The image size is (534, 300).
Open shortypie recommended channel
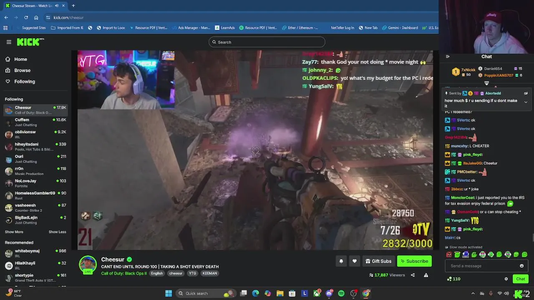pos(35,277)
